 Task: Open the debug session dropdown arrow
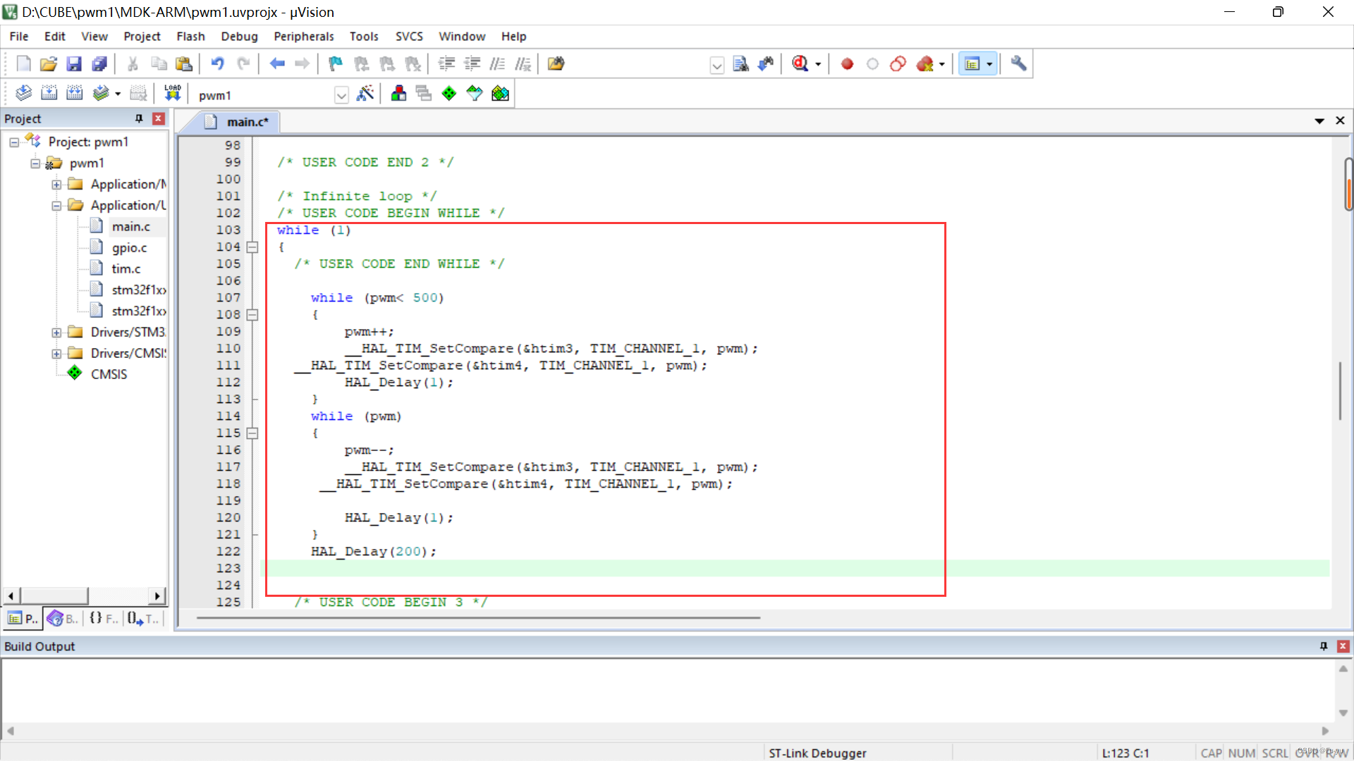point(818,64)
